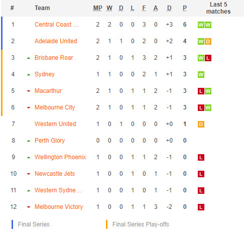Open Western Sydney team link
Screen dimensions: 244x233
click(58, 190)
